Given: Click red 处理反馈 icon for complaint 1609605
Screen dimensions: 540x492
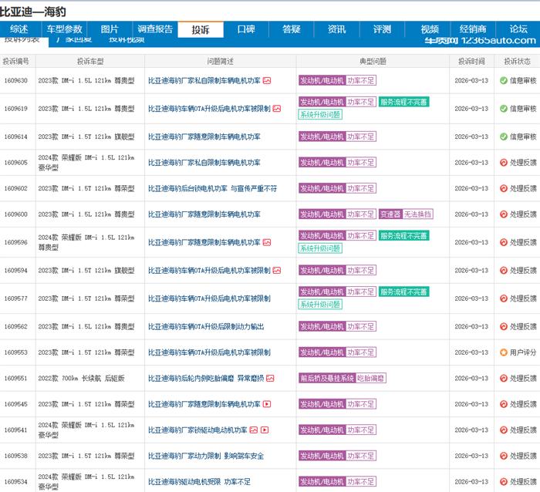Looking at the screenshot, I should [503, 163].
